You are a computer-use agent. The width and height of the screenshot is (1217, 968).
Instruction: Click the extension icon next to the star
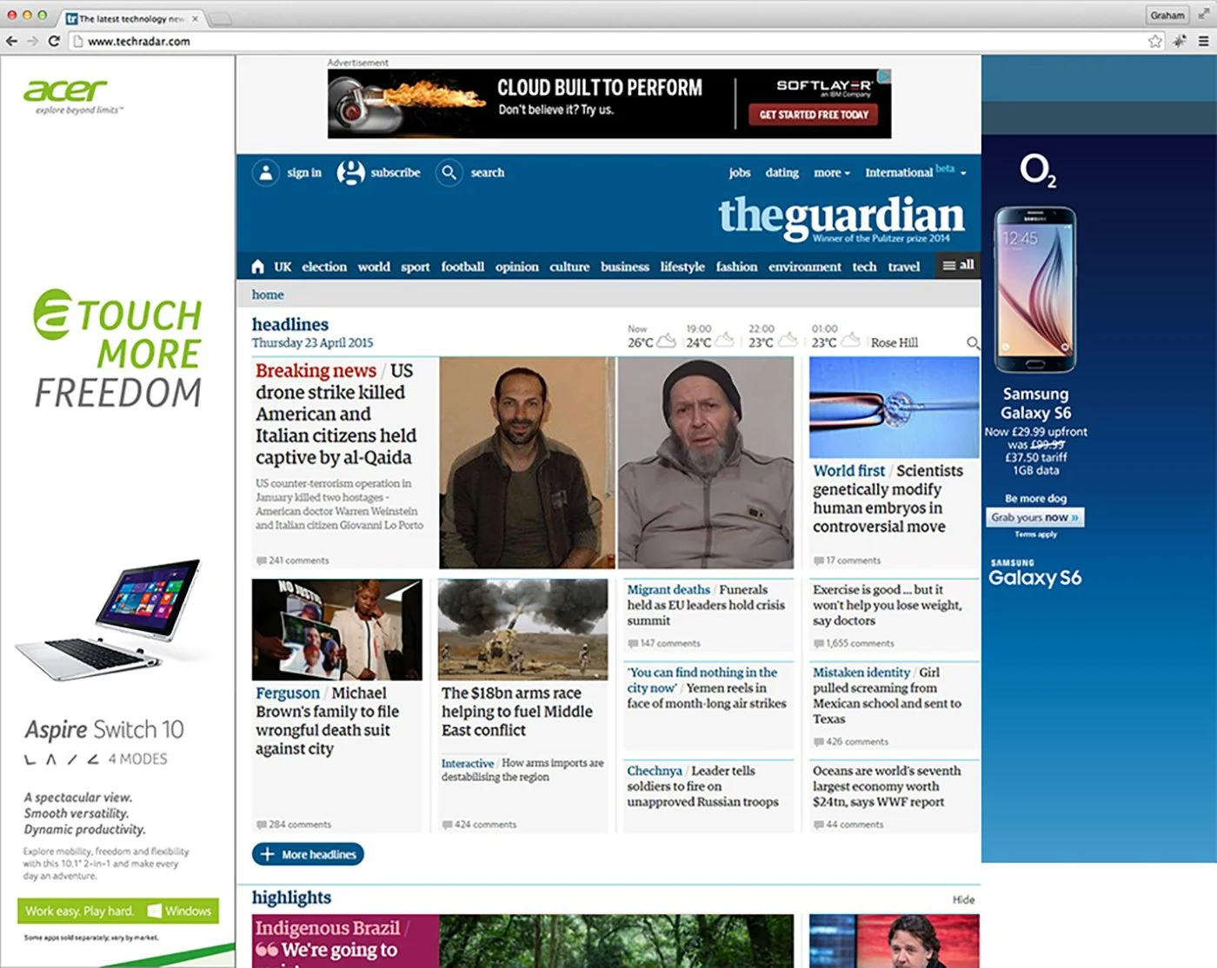(x=1180, y=41)
